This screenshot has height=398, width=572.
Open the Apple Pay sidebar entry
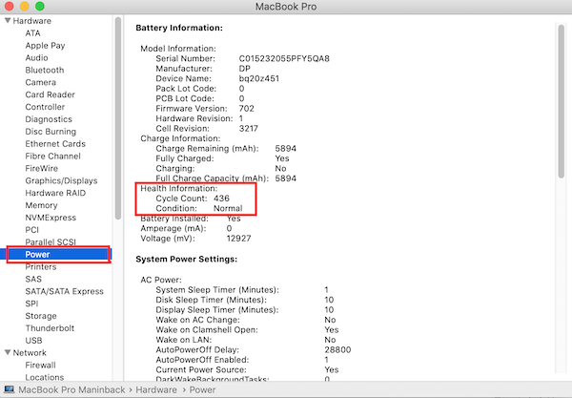[x=45, y=46]
